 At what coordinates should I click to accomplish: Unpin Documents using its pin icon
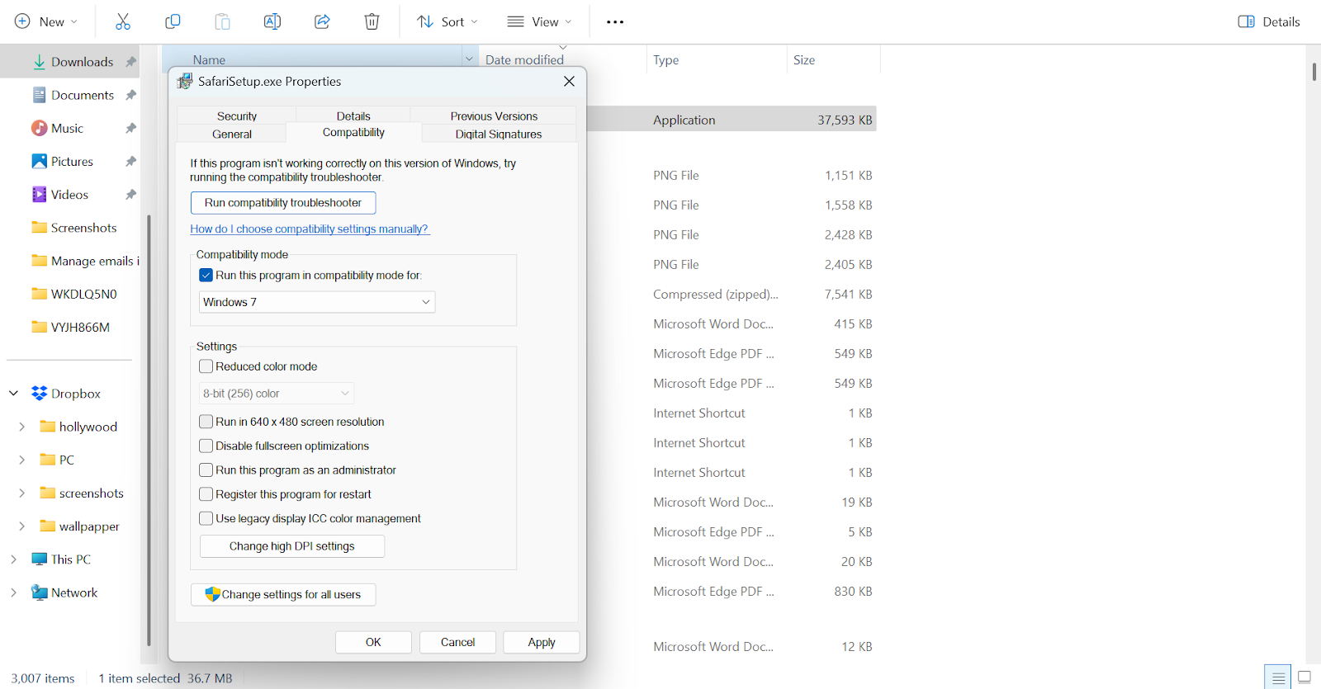click(130, 95)
